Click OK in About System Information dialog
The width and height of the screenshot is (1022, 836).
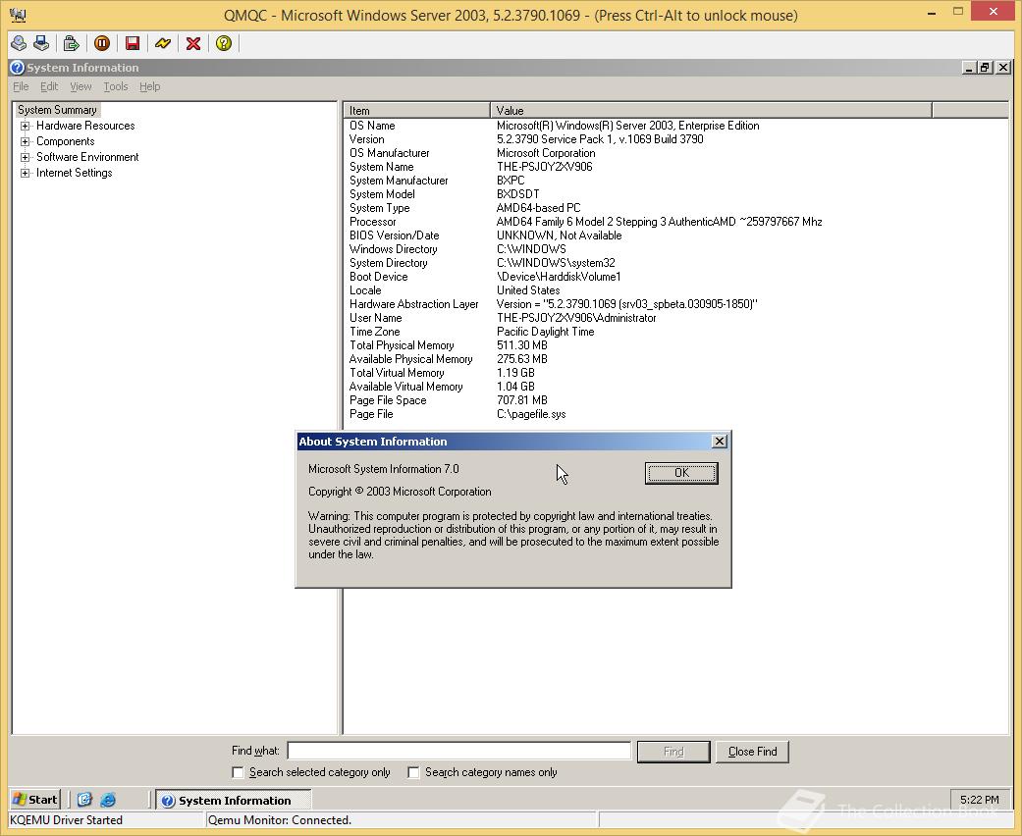pos(681,472)
